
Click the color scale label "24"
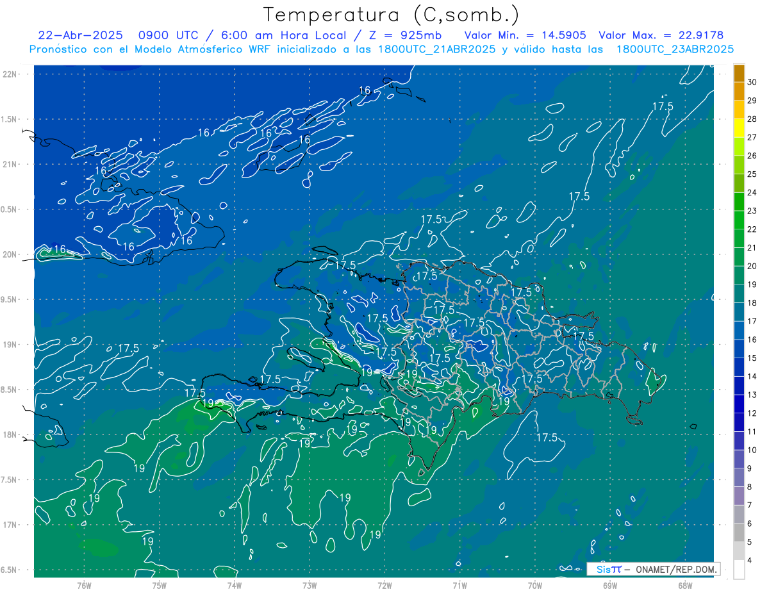[752, 192]
